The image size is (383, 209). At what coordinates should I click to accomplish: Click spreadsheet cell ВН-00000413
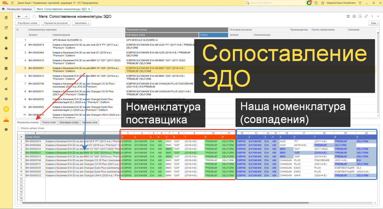[x=35, y=157]
